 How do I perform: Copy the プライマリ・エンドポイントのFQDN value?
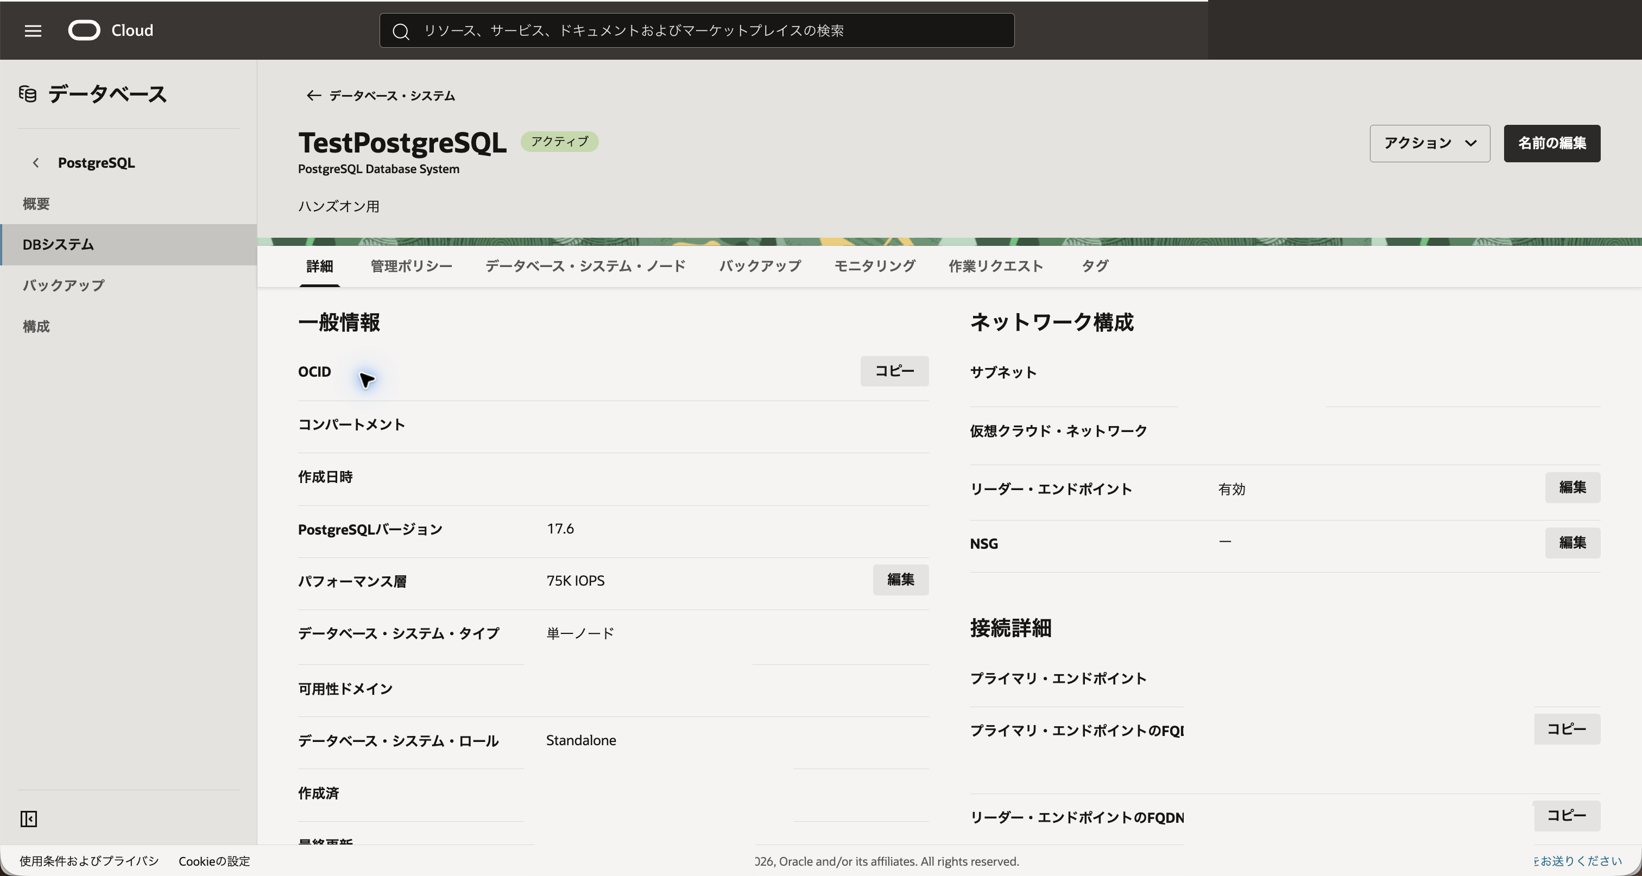point(1567,729)
